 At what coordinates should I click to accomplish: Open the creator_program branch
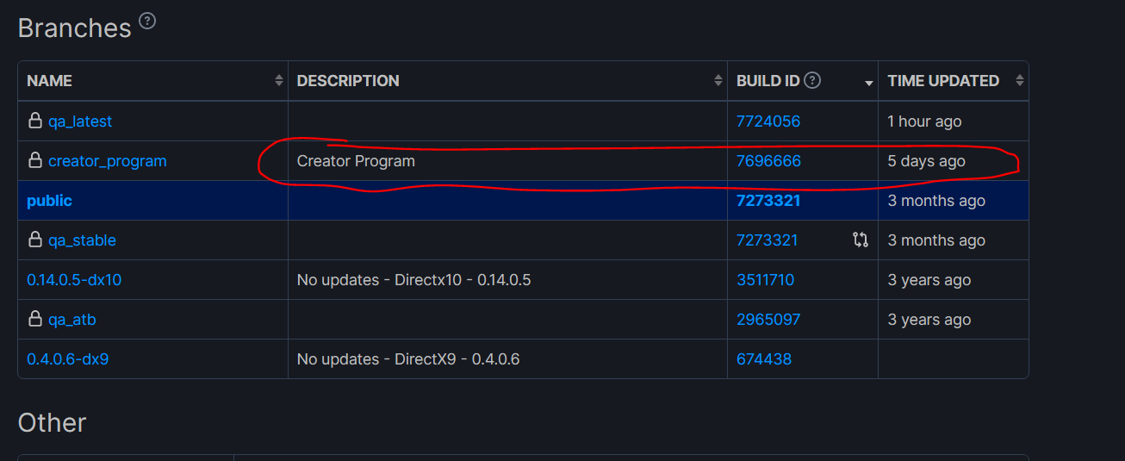[108, 161]
